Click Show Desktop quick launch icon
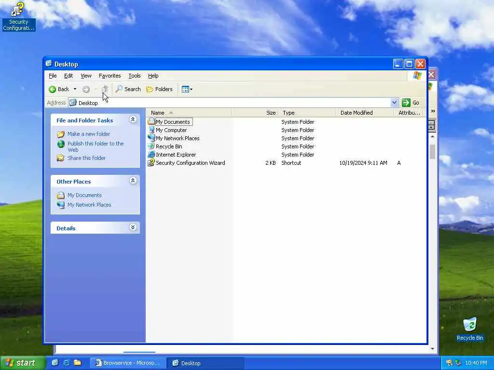 [x=55, y=363]
